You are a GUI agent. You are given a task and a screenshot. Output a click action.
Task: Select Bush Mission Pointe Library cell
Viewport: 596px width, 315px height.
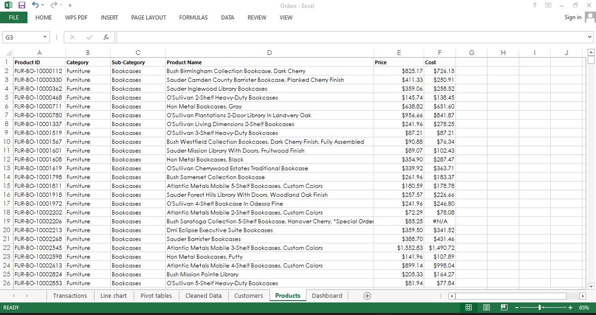(269, 274)
